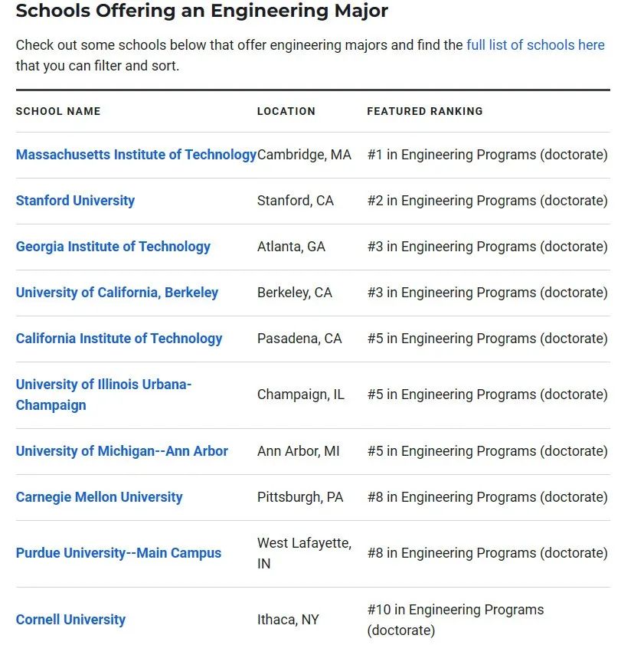Click Stanford's #2 in Engineering Programs ranking

click(x=487, y=201)
